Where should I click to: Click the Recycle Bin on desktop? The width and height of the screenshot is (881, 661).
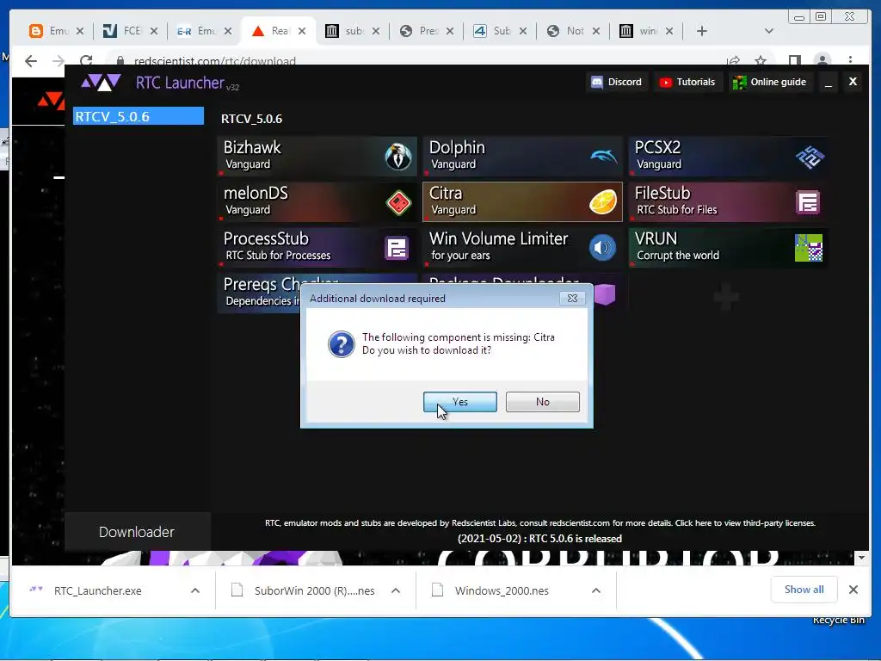838,620
